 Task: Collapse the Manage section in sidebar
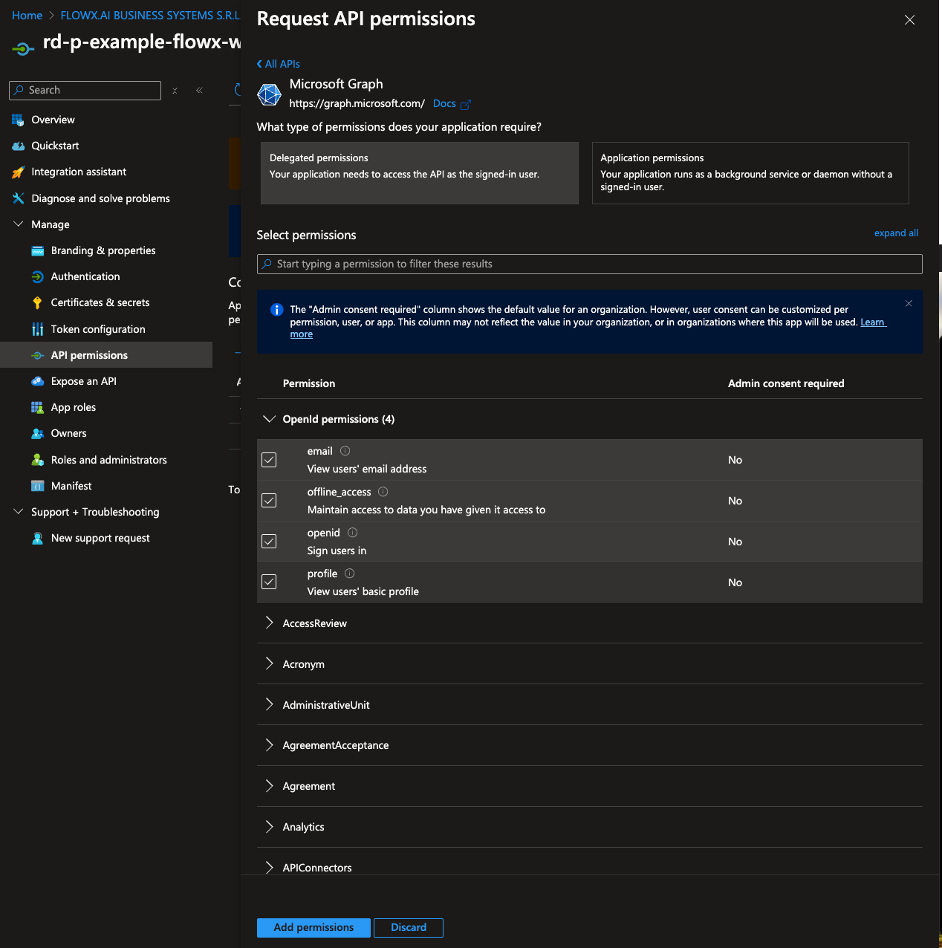tap(19, 224)
